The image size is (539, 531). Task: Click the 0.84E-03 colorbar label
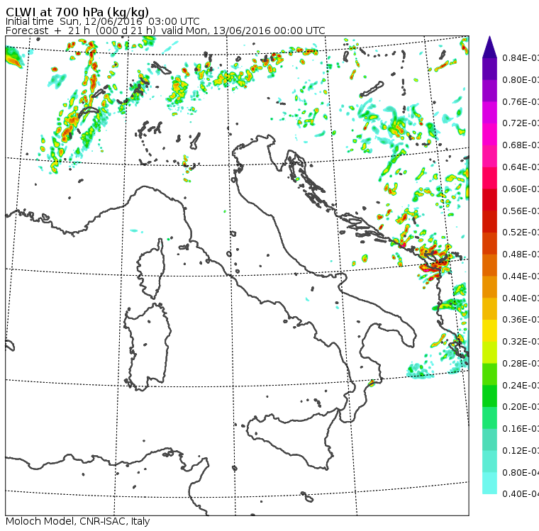point(521,57)
